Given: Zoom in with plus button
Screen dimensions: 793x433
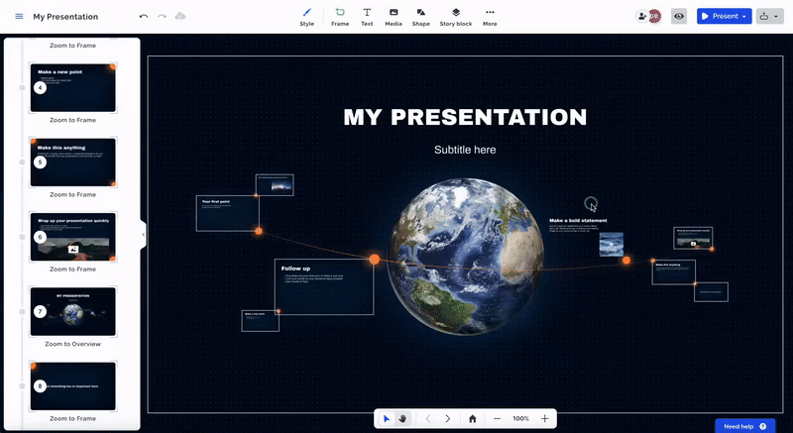Looking at the screenshot, I should click(544, 418).
